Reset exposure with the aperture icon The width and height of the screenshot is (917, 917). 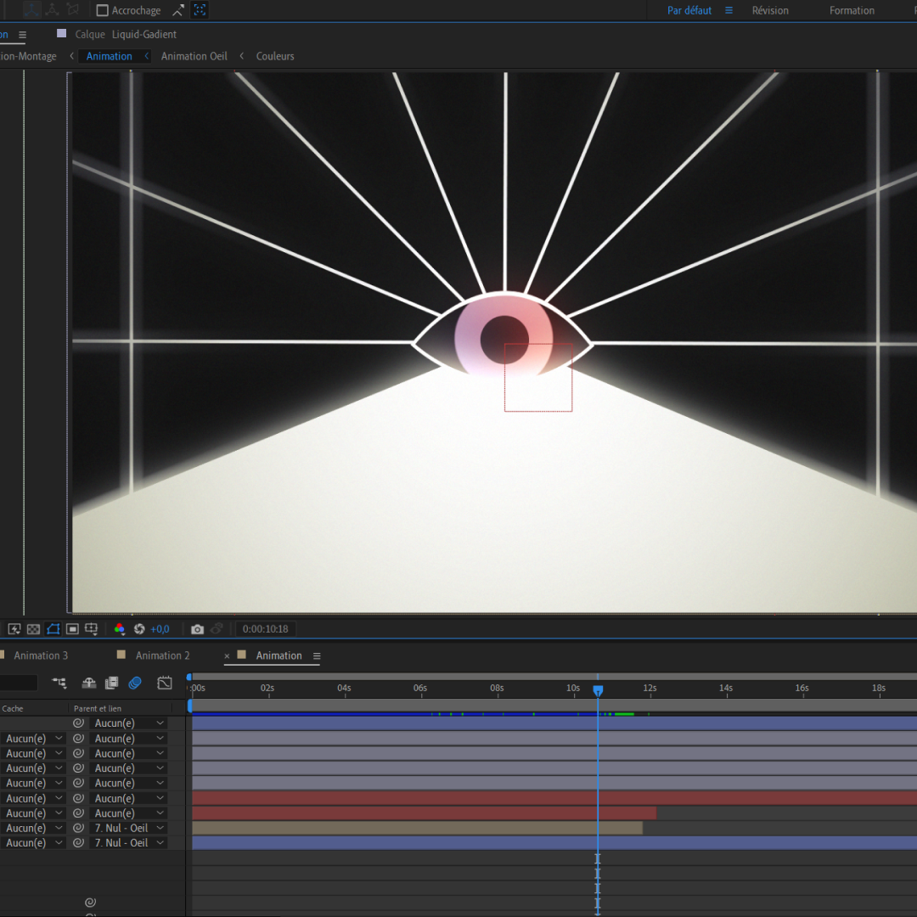(x=139, y=628)
